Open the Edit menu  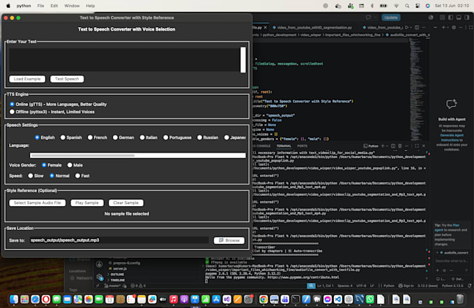pyautogui.click(x=54, y=6)
